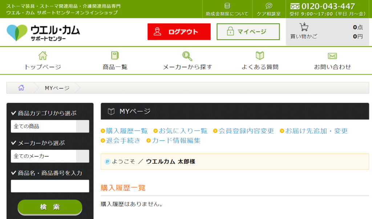Image resolution: width=372 pixels, height=219 pixels.
Task: Click the magnifier icon above メーカーから探す
Action: 187,56
